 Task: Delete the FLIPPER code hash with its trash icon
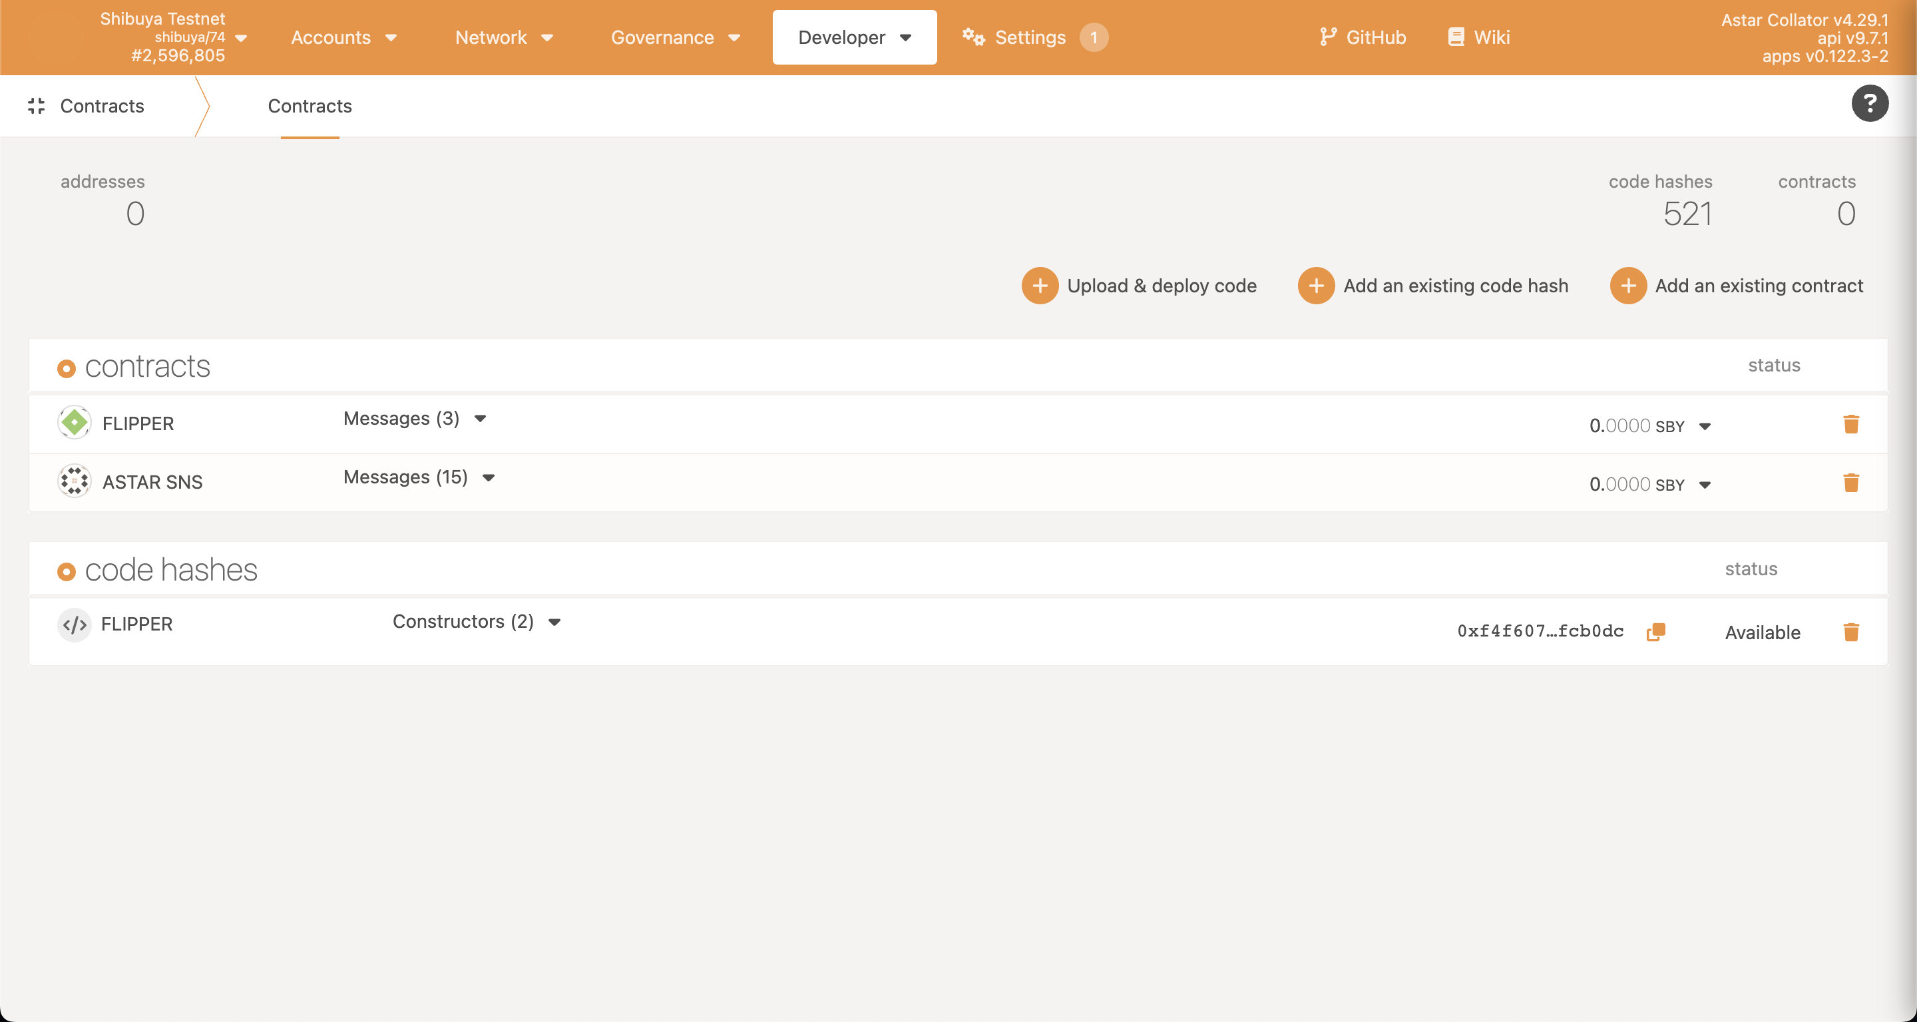click(x=1850, y=632)
